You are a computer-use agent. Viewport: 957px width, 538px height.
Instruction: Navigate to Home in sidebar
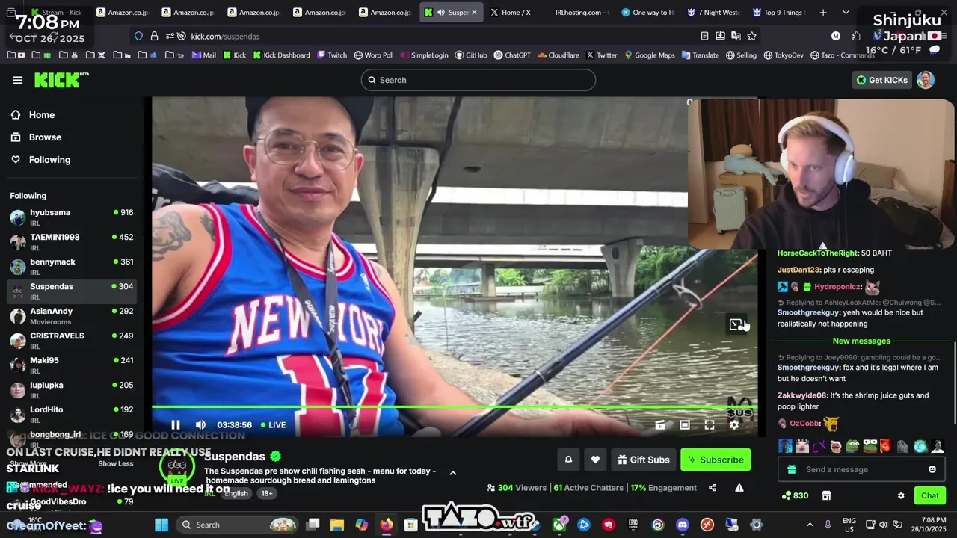click(42, 115)
